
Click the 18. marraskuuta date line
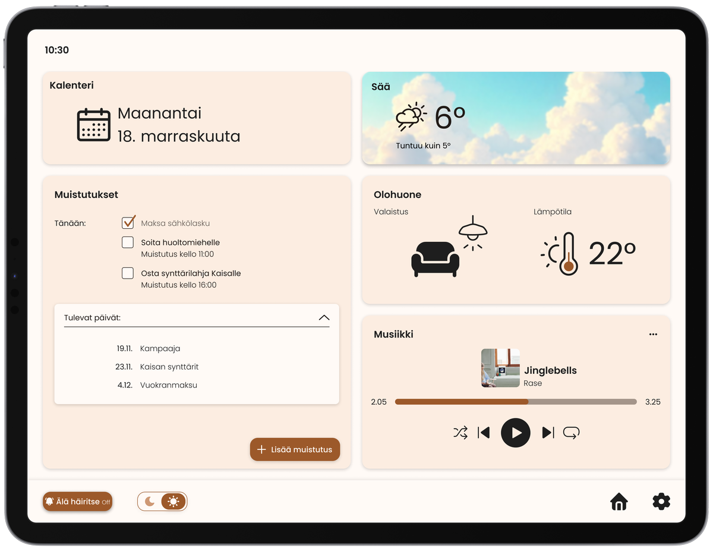179,136
